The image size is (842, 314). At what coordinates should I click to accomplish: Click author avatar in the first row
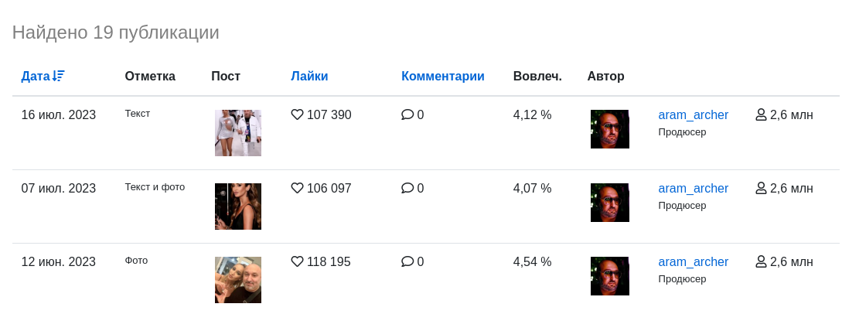(x=610, y=129)
